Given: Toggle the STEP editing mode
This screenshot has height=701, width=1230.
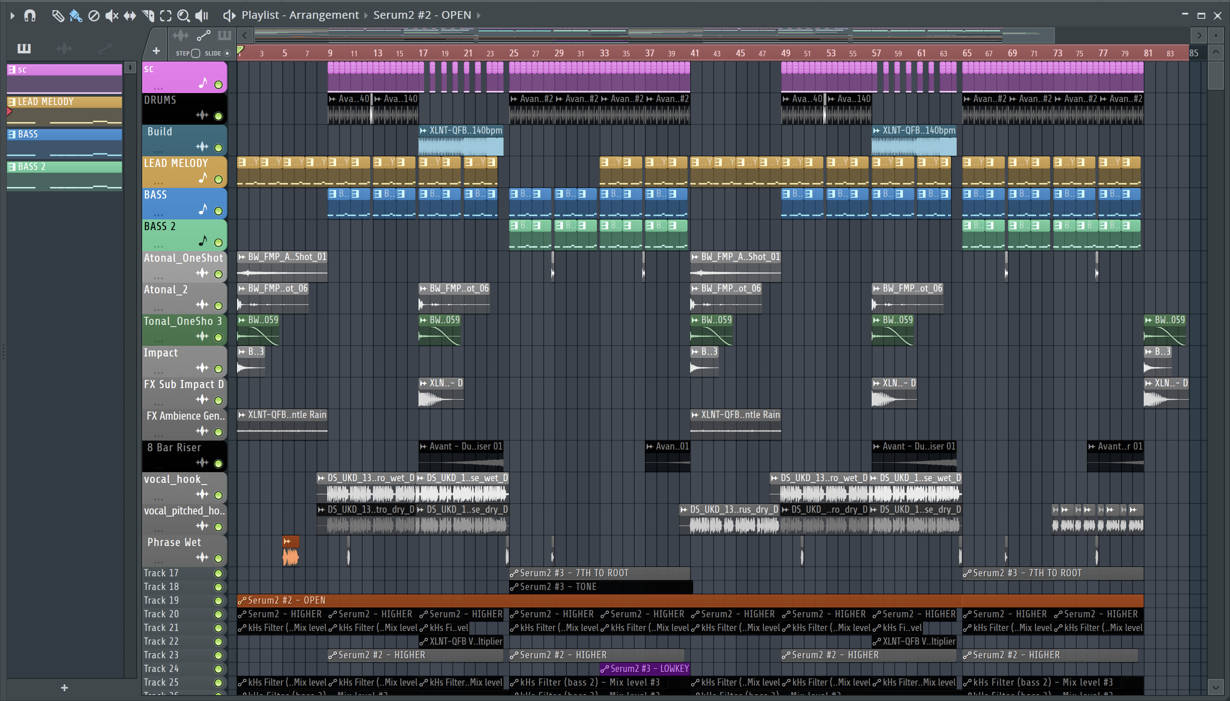Looking at the screenshot, I should pos(196,53).
